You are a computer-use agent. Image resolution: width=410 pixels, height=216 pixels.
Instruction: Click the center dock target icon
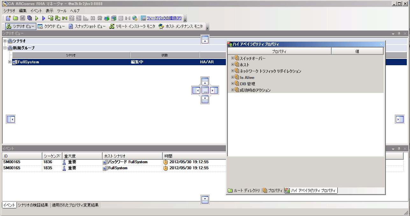[x=205, y=90]
